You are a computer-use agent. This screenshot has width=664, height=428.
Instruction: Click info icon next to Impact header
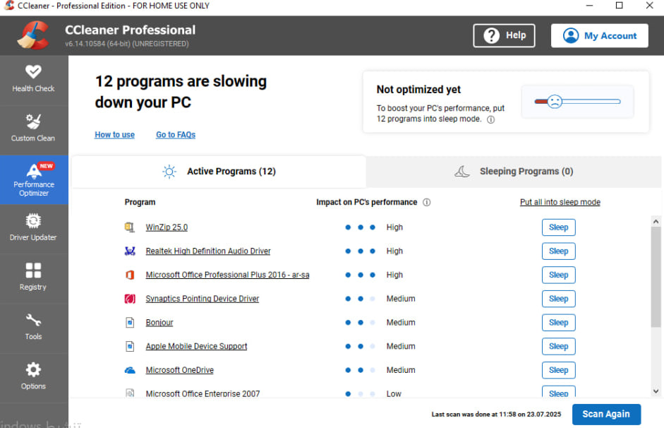(x=427, y=202)
